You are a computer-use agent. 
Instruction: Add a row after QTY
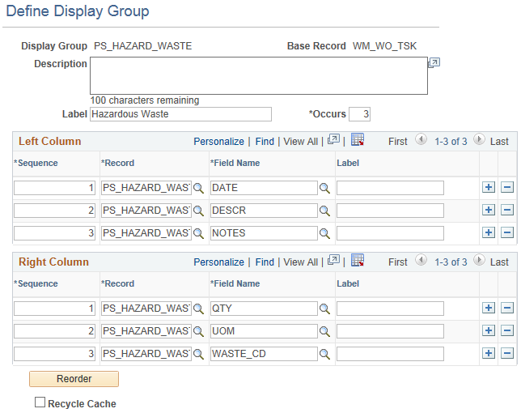(489, 308)
